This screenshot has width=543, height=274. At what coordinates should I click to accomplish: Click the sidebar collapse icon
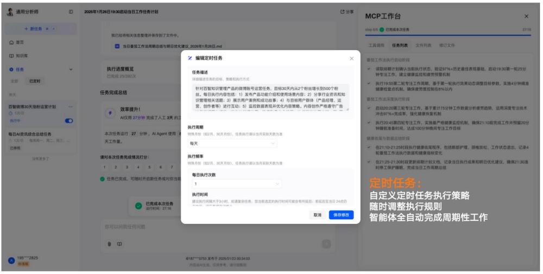pyautogui.click(x=71, y=11)
